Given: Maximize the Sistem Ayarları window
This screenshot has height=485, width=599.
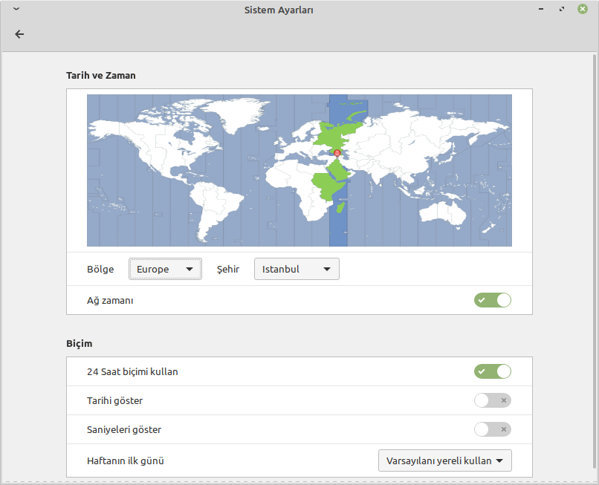Looking at the screenshot, I should pyautogui.click(x=562, y=9).
